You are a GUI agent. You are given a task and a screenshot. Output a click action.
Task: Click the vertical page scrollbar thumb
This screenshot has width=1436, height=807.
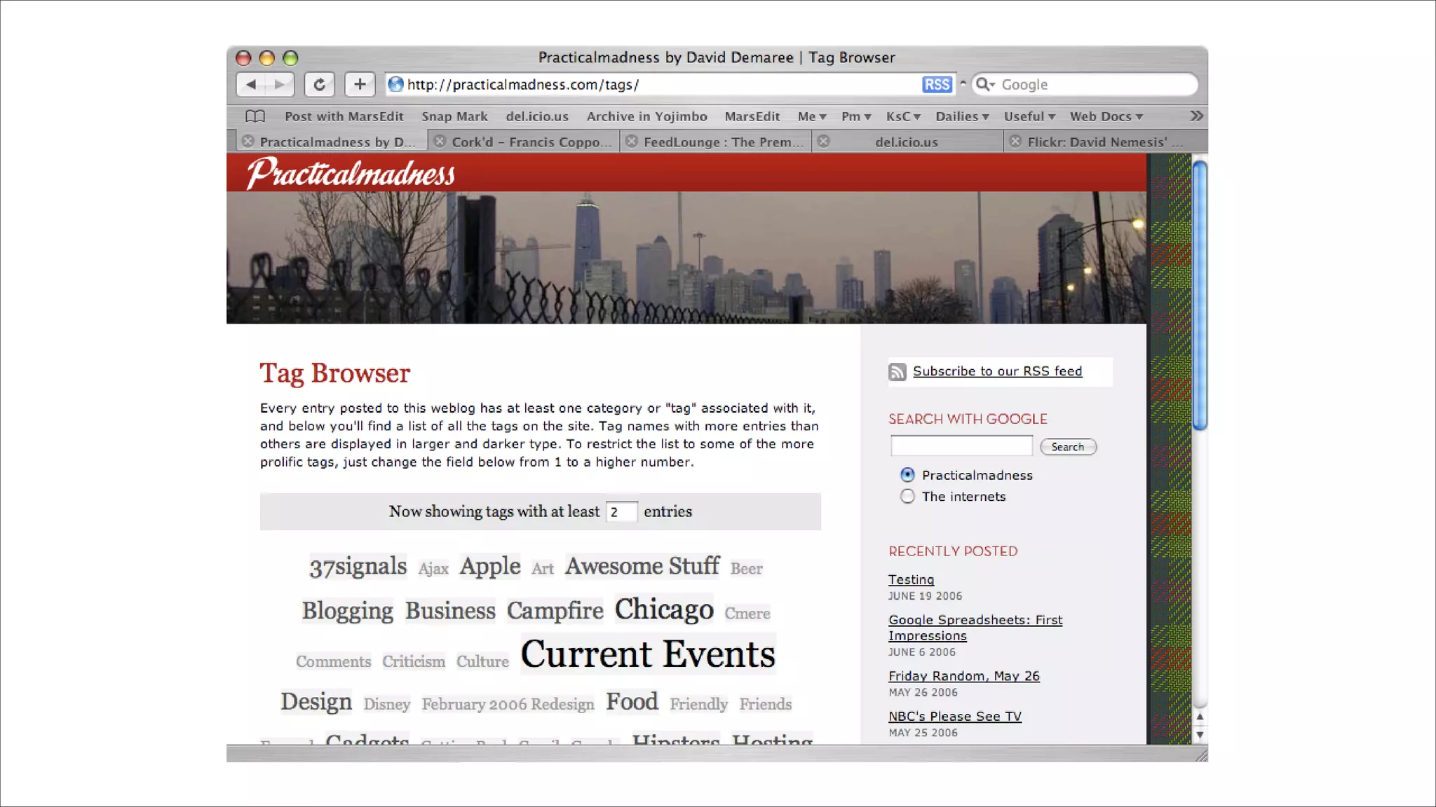pos(1200,294)
